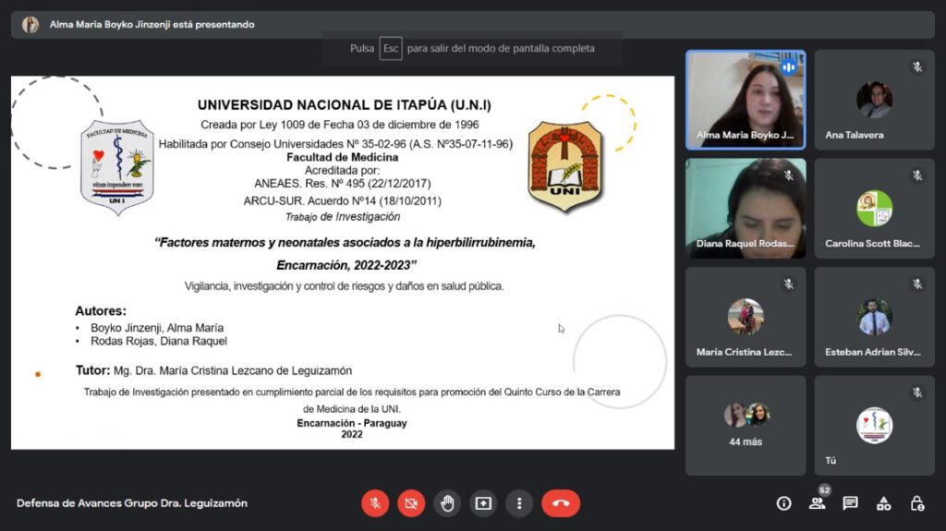946x531 pixels.
Task: Click Carolina Scott's profile avatar
Action: [874, 209]
